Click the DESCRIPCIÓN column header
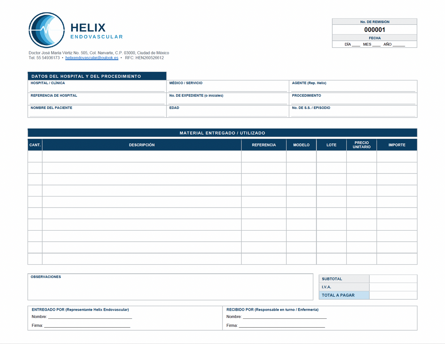Screen dimensions: 445x344 point(142,145)
